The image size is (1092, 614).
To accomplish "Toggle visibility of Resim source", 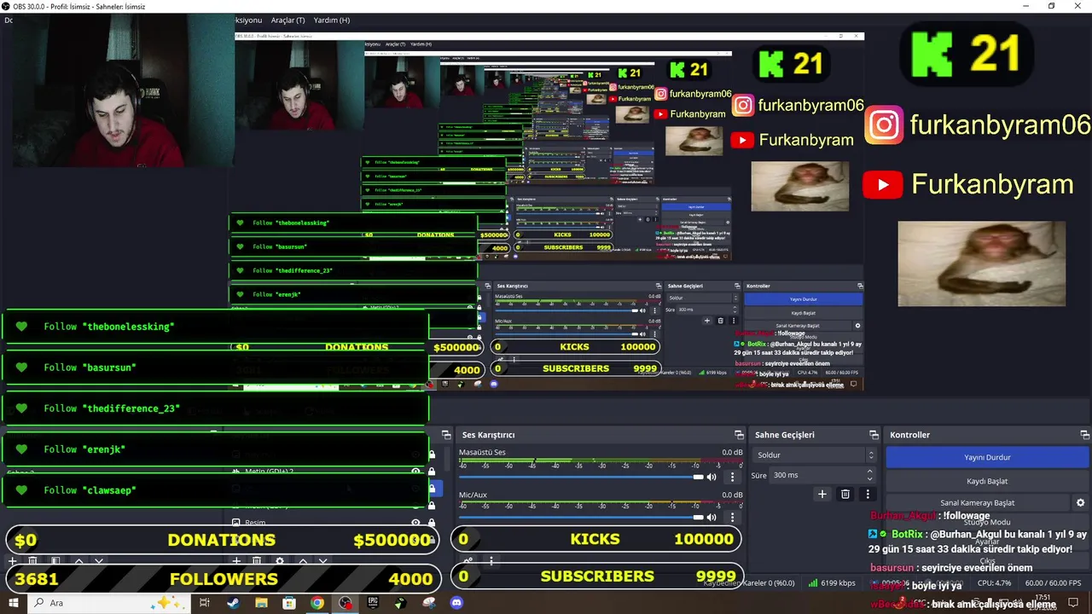I will tap(416, 523).
